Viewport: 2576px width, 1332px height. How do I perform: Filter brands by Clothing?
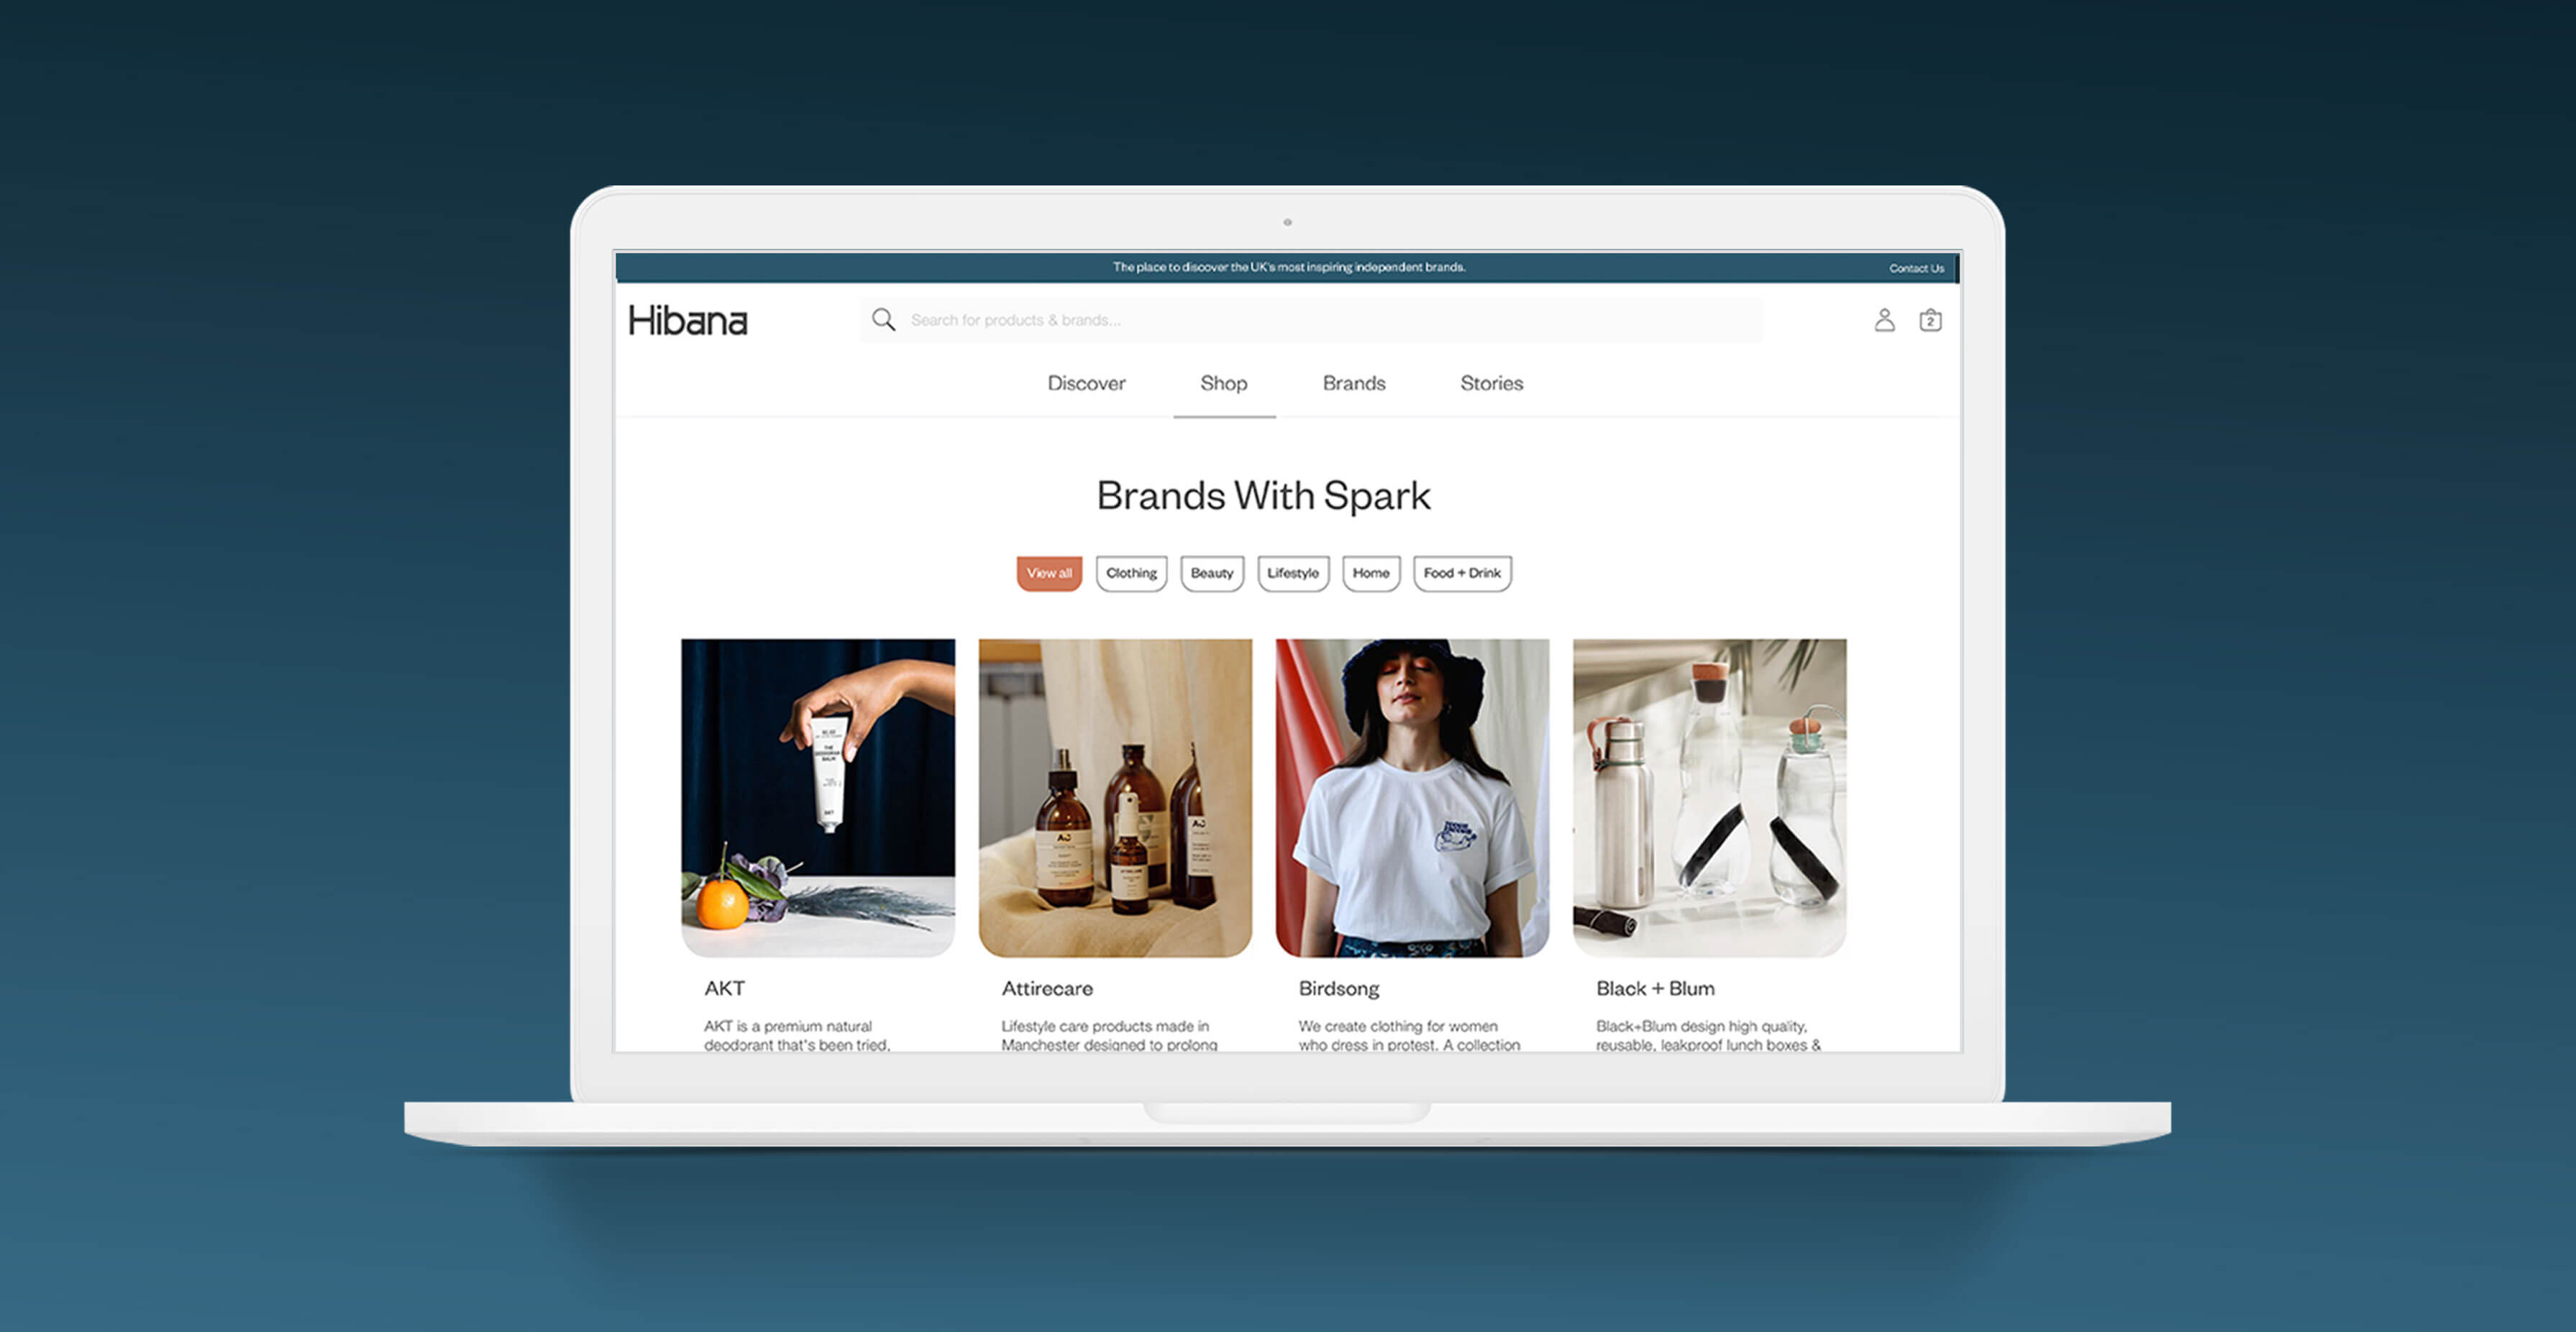pos(1131,573)
